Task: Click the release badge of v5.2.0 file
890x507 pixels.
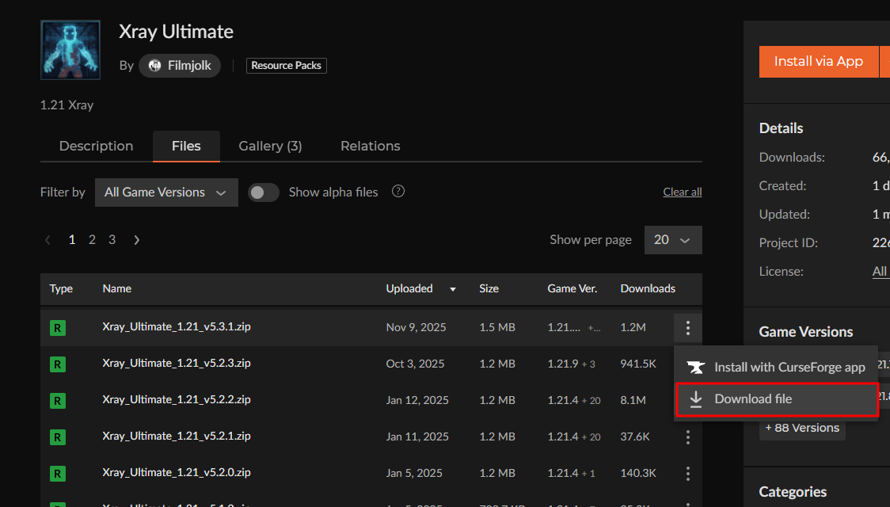Action: coord(57,473)
